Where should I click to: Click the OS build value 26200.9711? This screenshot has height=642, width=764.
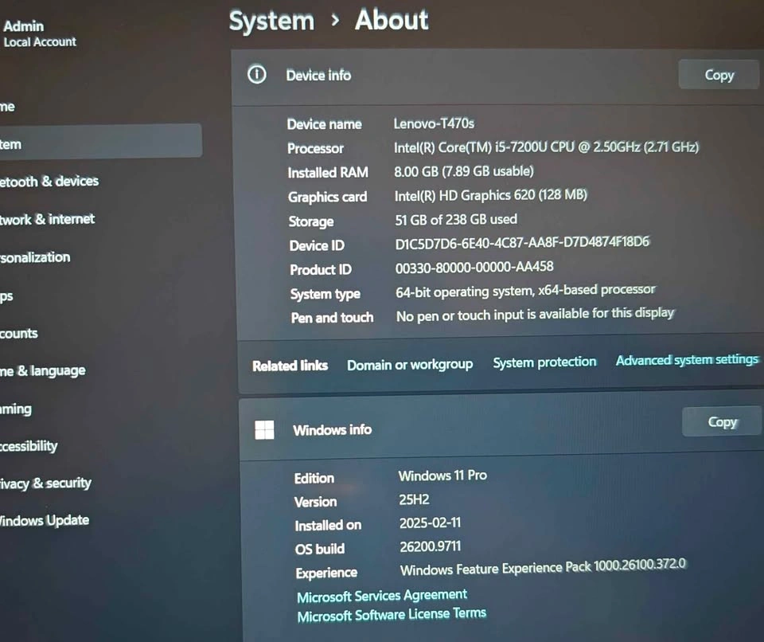point(431,546)
